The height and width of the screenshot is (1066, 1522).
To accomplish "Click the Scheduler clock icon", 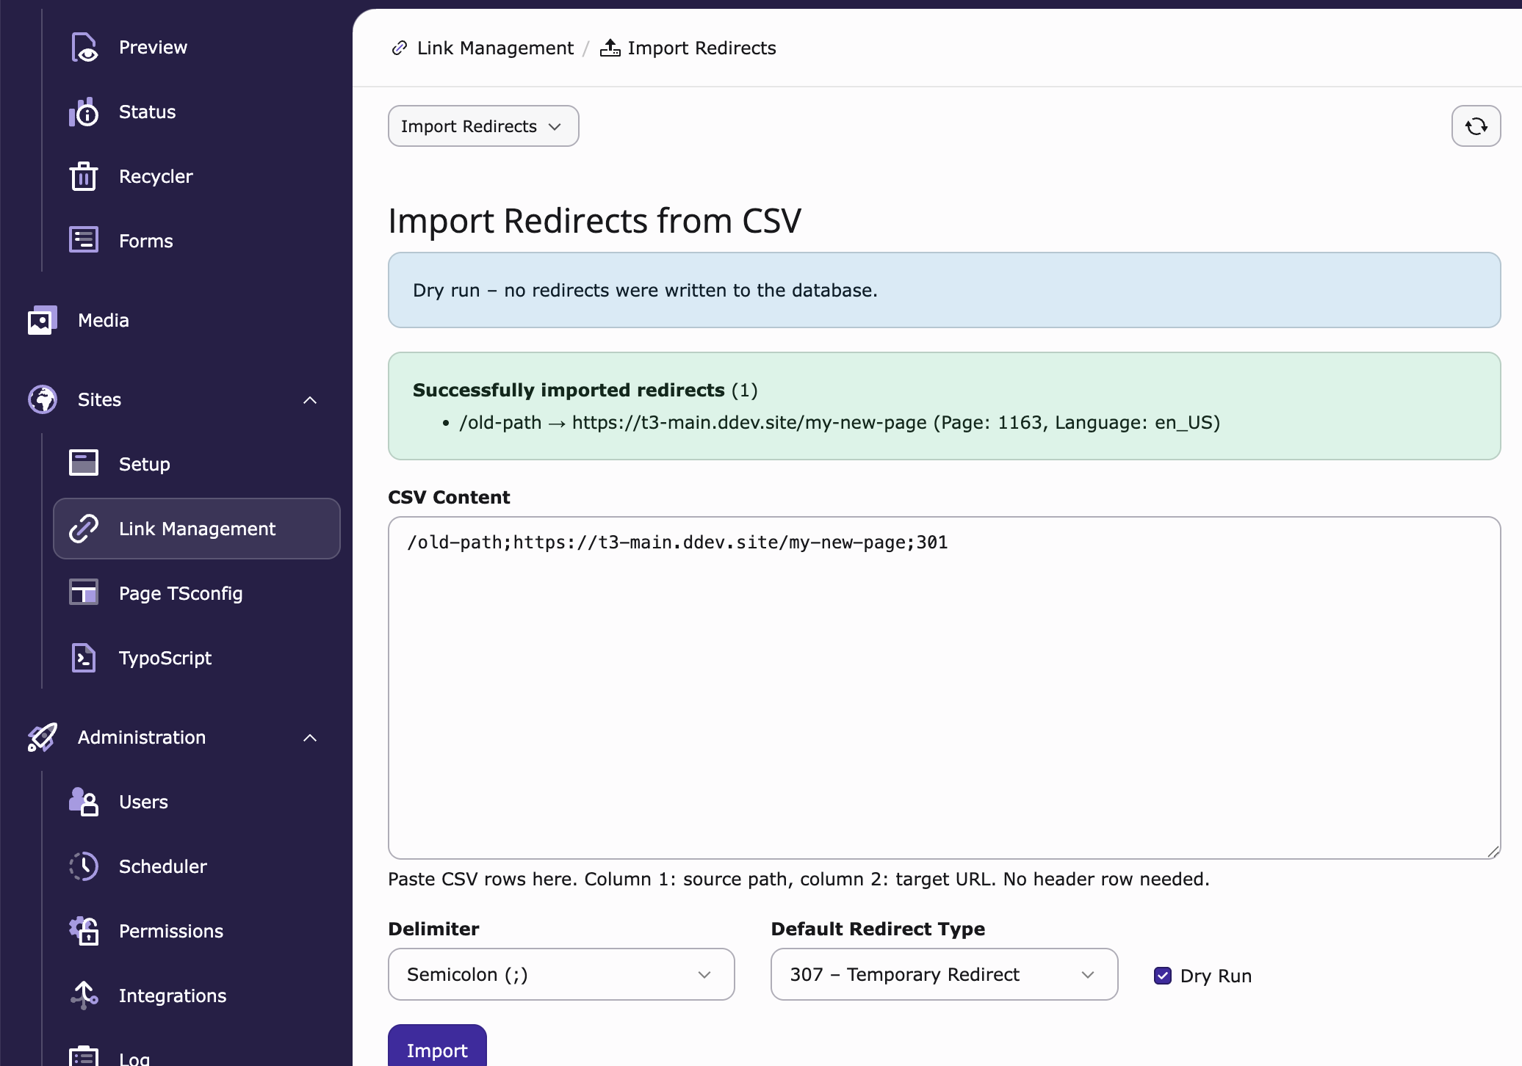I will [x=84, y=866].
